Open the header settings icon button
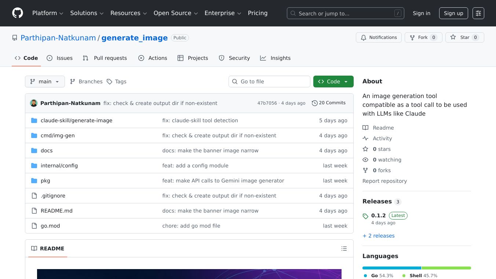This screenshot has width=496, height=279. pyautogui.click(x=478, y=13)
